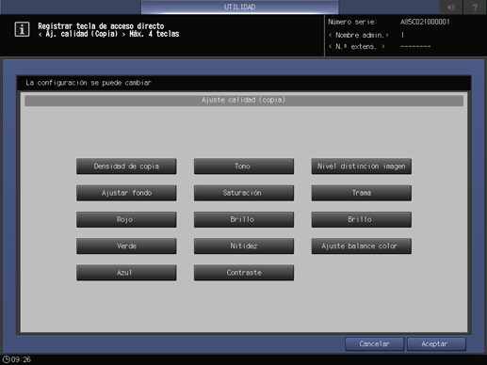
Task: Click the serial number A85C021000001
Action: (425, 22)
